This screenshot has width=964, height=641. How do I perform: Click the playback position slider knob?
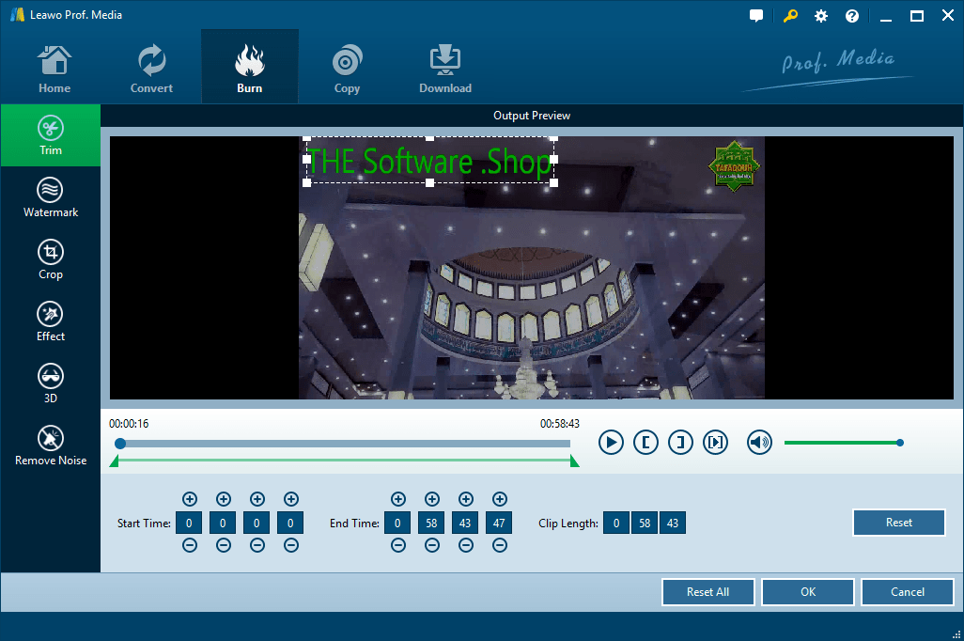click(120, 444)
